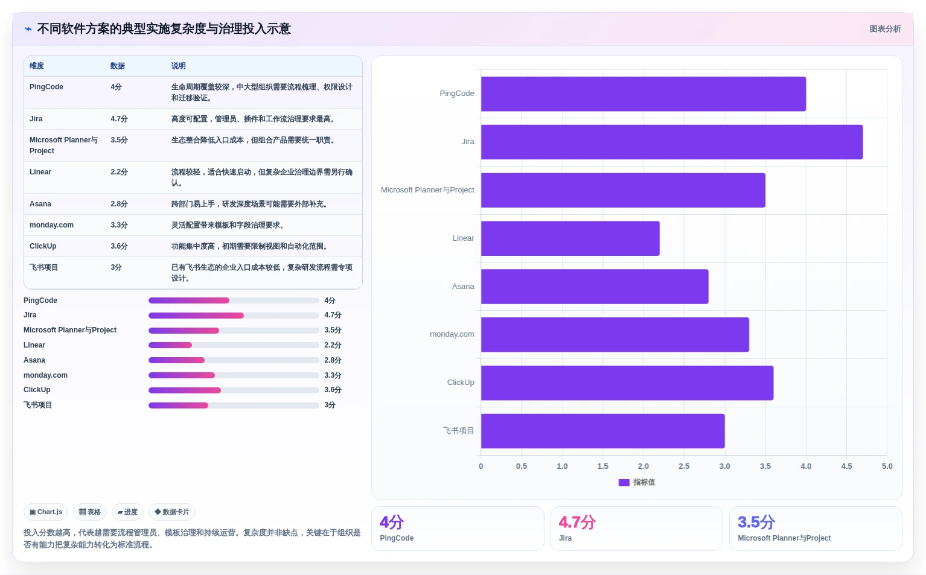Screen dimensions: 926x575
Task: Click the 飞书项目 progress bar
Action: click(x=234, y=405)
